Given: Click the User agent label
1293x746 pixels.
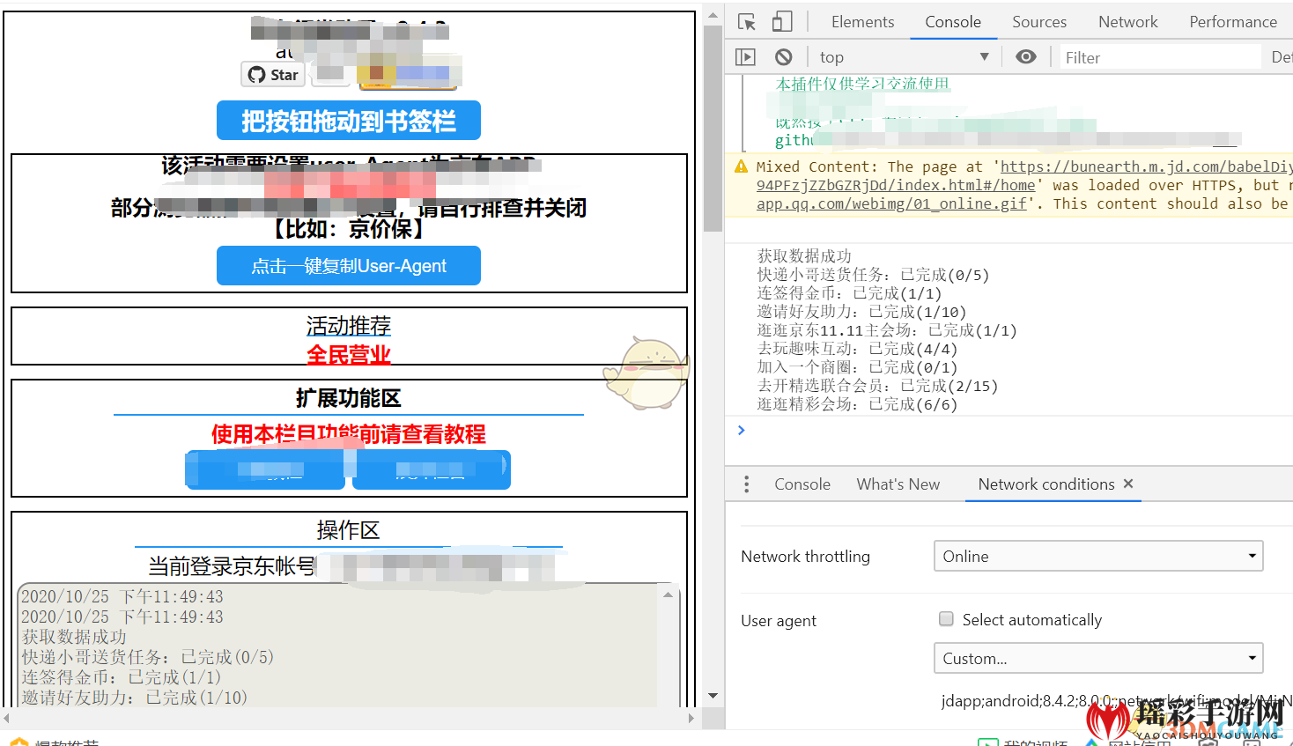Looking at the screenshot, I should coord(779,621).
